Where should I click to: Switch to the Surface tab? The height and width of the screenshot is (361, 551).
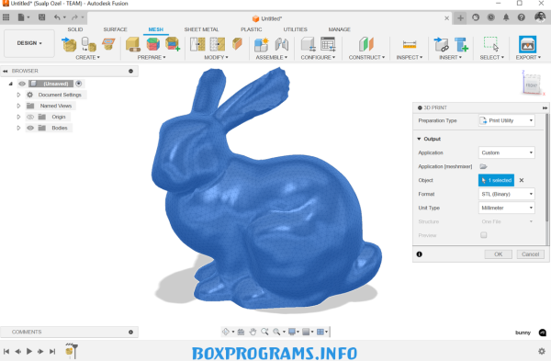pos(115,29)
